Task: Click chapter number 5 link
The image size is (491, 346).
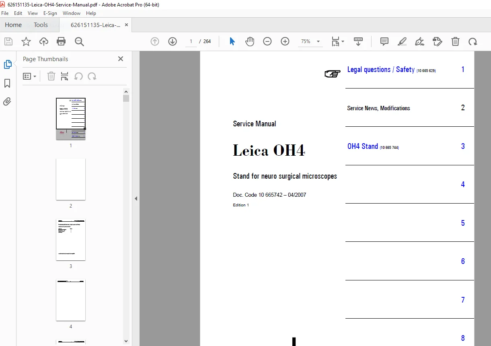Action: (463, 223)
